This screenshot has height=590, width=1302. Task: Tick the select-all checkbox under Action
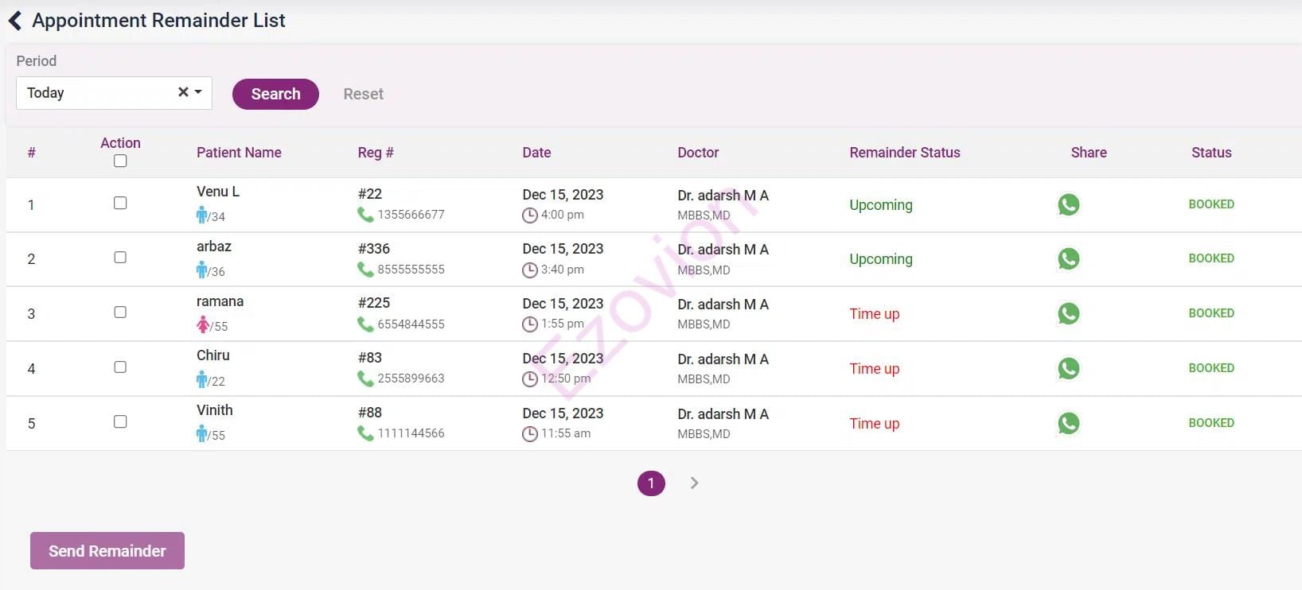pyautogui.click(x=120, y=161)
